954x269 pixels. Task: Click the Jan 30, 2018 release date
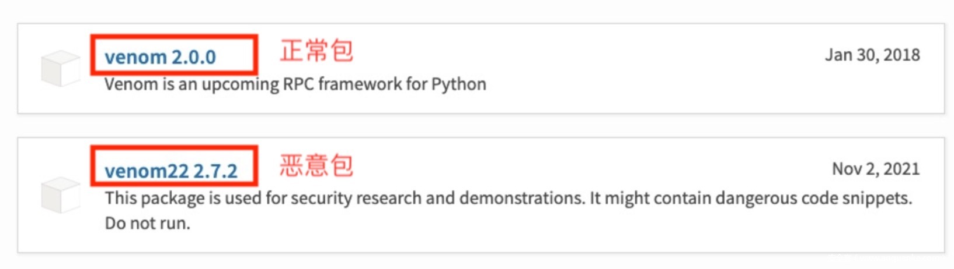click(x=872, y=55)
